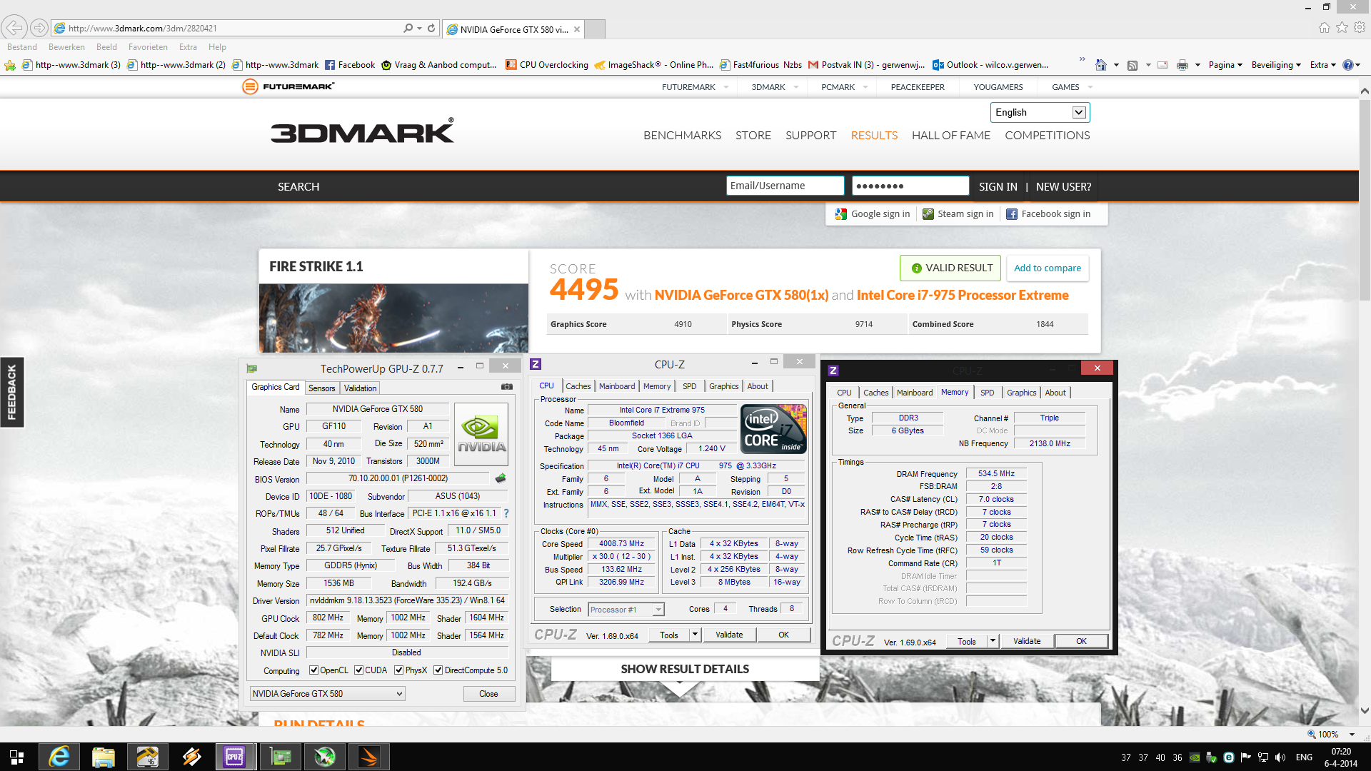Click the GPU-Z graphics card taskbar icon

click(x=280, y=757)
